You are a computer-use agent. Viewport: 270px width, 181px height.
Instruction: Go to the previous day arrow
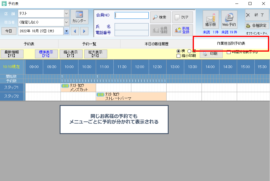75,31
